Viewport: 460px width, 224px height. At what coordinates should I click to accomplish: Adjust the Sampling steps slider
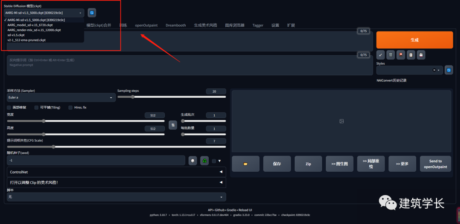(x=172, y=97)
